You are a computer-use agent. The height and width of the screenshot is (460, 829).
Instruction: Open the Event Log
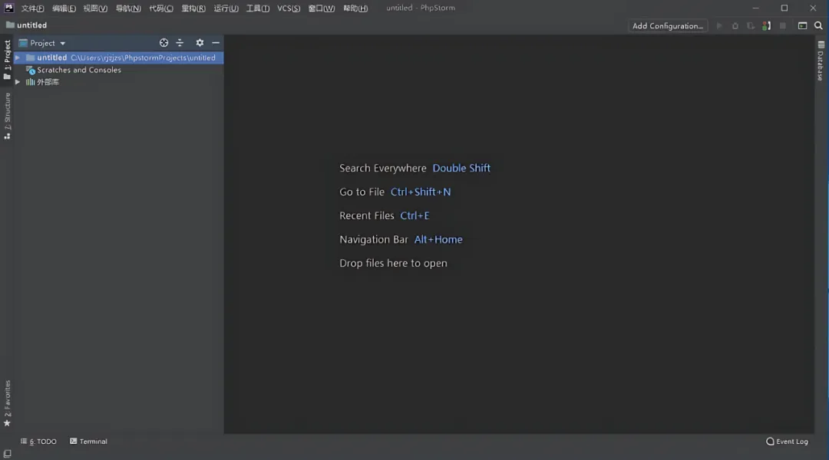[x=787, y=442]
